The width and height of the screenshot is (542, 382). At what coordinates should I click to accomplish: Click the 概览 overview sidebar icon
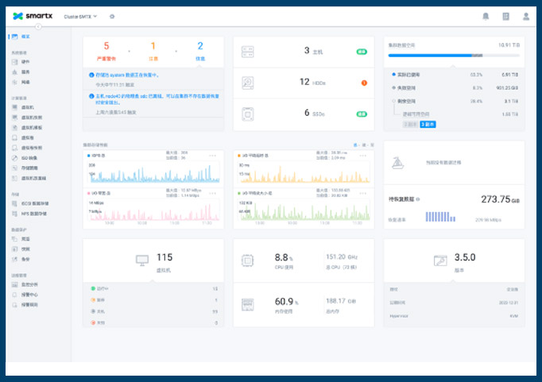pyautogui.click(x=14, y=37)
